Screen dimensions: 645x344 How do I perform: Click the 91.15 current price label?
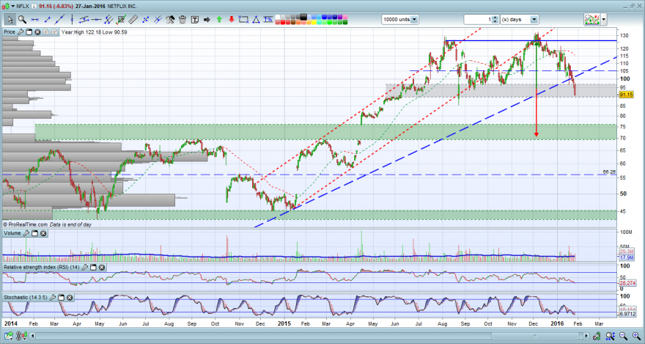pos(626,95)
